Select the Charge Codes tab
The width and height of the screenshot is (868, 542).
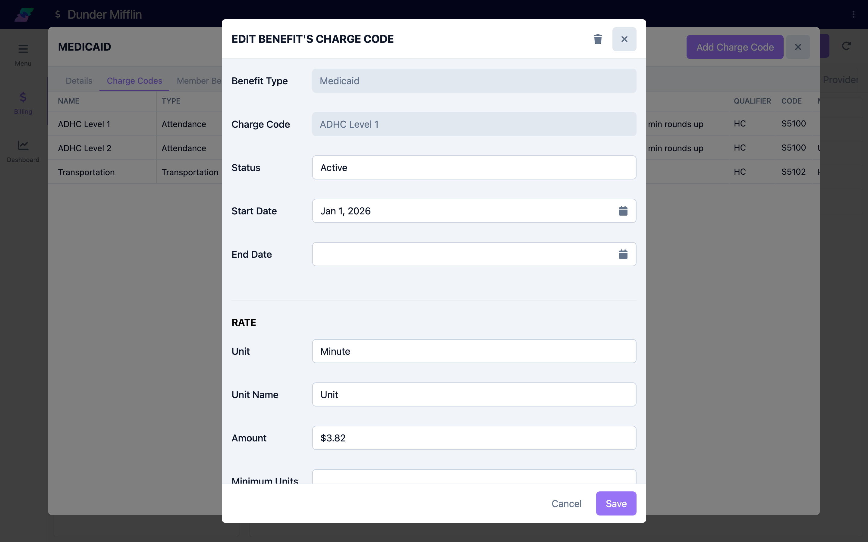134,81
